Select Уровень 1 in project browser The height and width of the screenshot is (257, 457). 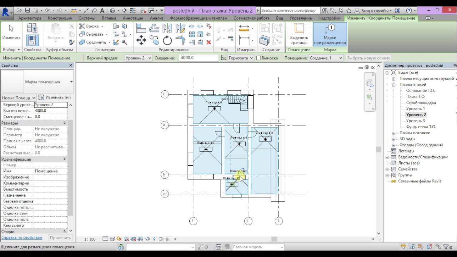click(415, 109)
